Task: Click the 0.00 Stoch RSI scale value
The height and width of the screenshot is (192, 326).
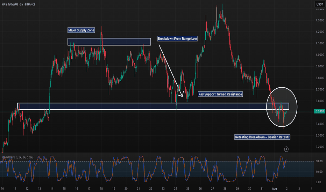Action: pyautogui.click(x=319, y=182)
